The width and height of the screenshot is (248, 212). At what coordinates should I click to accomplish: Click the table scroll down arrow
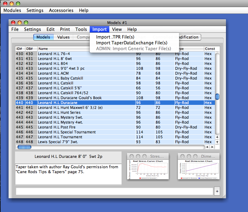coord(217,142)
